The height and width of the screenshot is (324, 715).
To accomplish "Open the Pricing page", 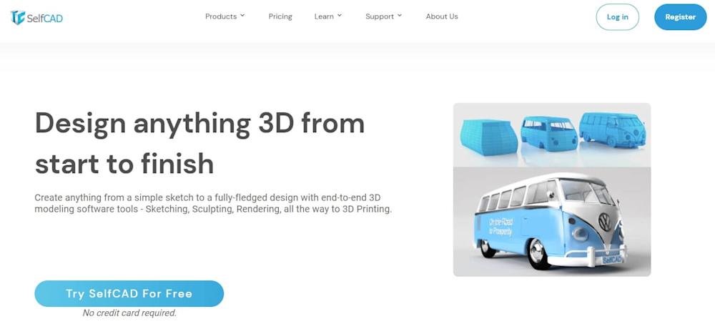I will [x=280, y=16].
